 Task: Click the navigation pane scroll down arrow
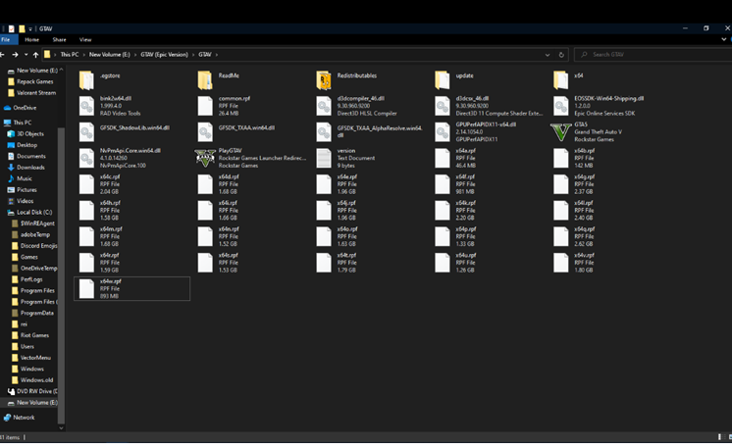pos(61,427)
